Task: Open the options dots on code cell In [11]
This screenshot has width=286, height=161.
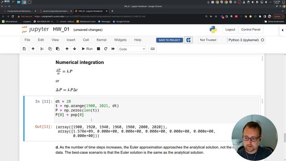Action: [262, 101]
